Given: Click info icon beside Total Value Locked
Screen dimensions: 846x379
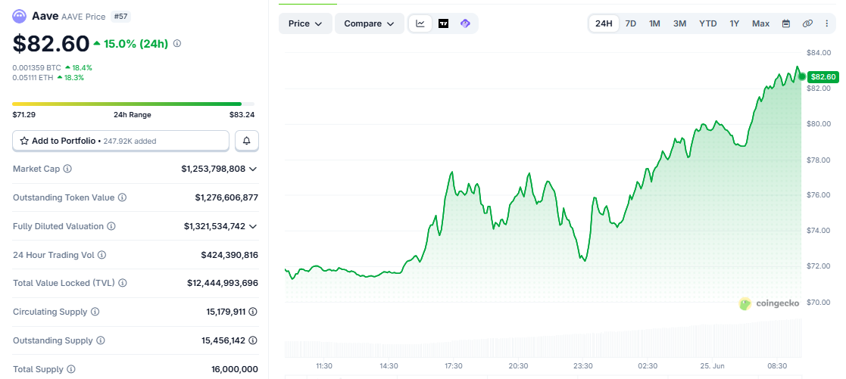Looking at the screenshot, I should (x=123, y=283).
